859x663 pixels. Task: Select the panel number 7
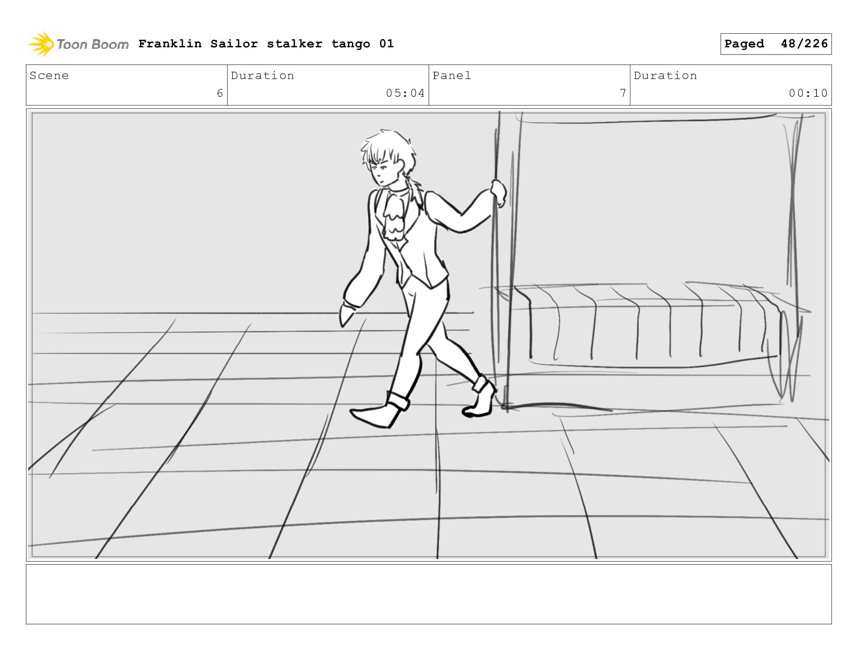[623, 93]
